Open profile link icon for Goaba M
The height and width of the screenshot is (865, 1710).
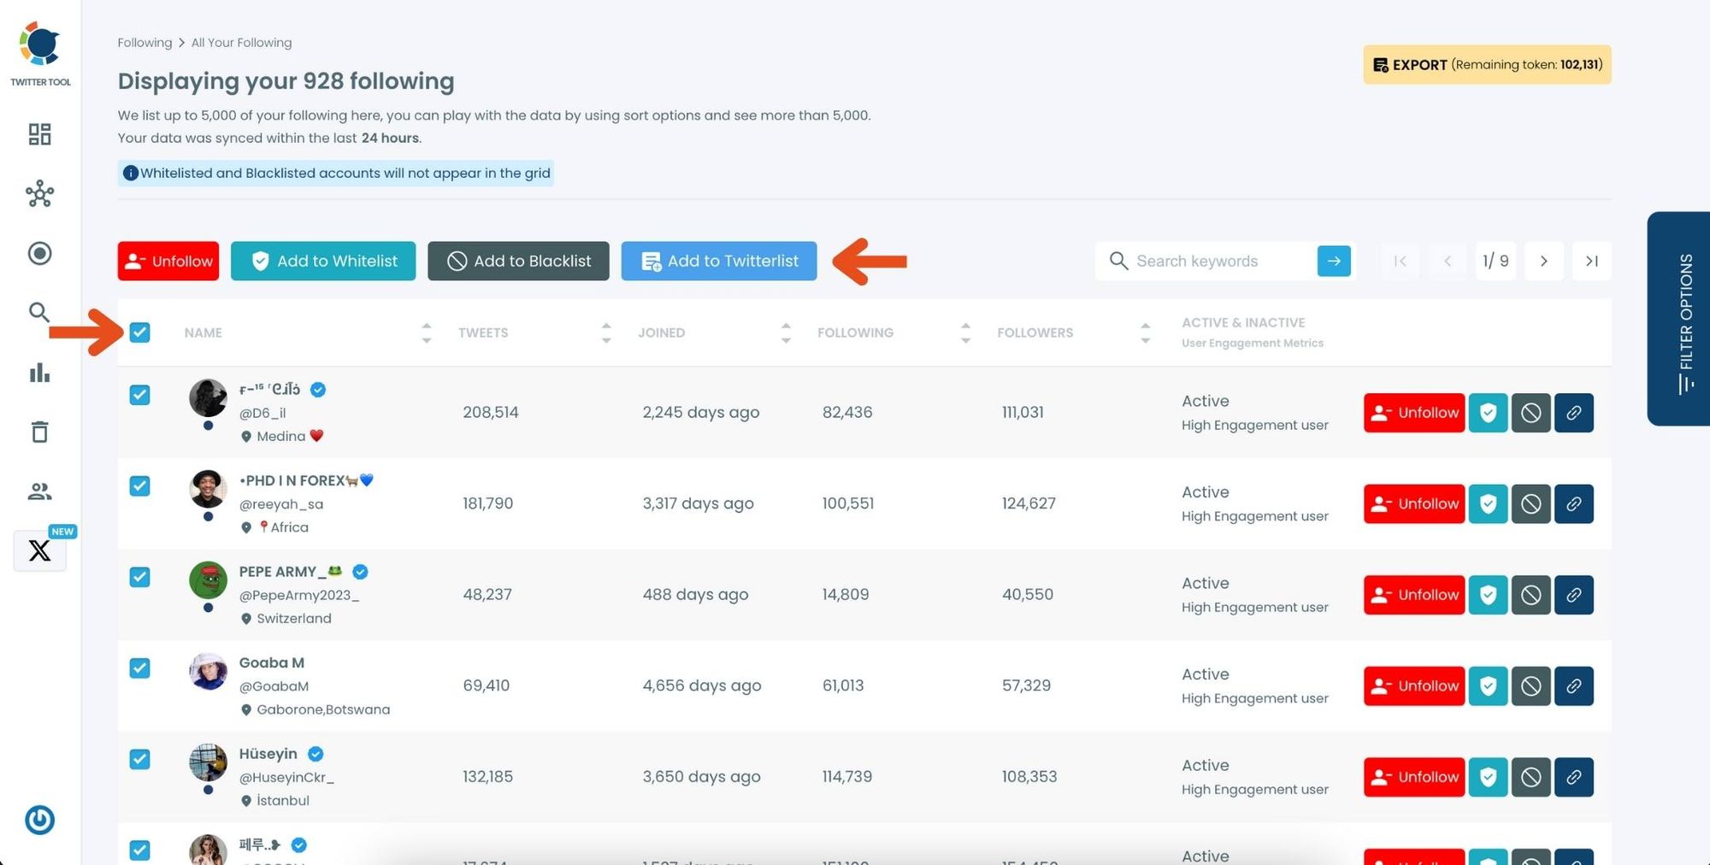[1573, 686]
